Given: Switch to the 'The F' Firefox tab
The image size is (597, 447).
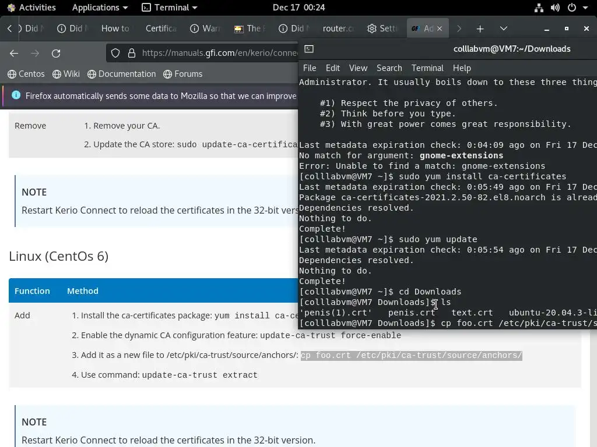Looking at the screenshot, I should (x=250, y=29).
